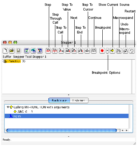Switch to the Listener tab
Image resolution: width=138 pixels, height=149 pixels.
[x=79, y=100]
